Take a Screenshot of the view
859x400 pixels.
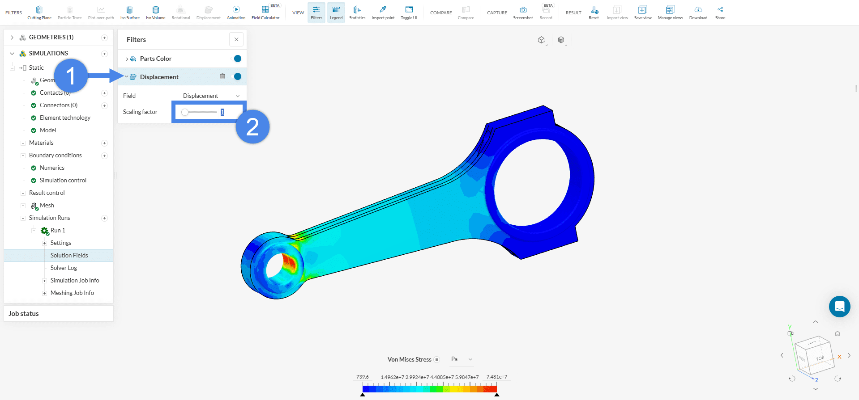(x=523, y=13)
